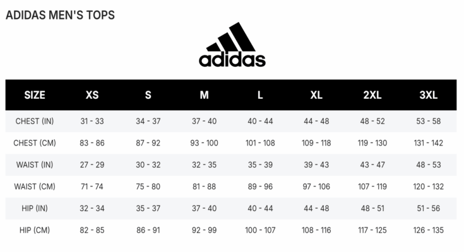This screenshot has width=464, height=252.
Task: Click the Adidas logo above the table
Action: (232, 45)
